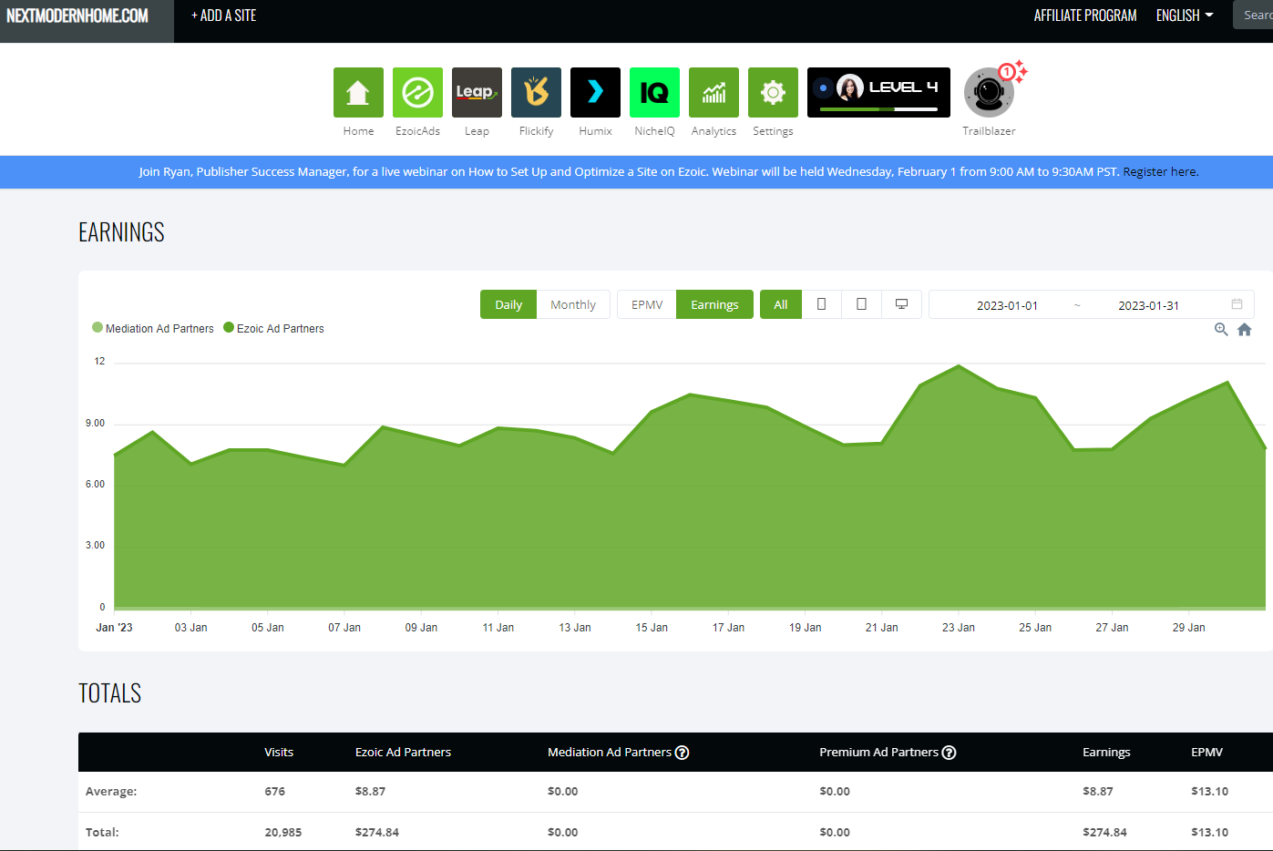
Task: Click the Level 4 progress bar
Action: tap(878, 109)
